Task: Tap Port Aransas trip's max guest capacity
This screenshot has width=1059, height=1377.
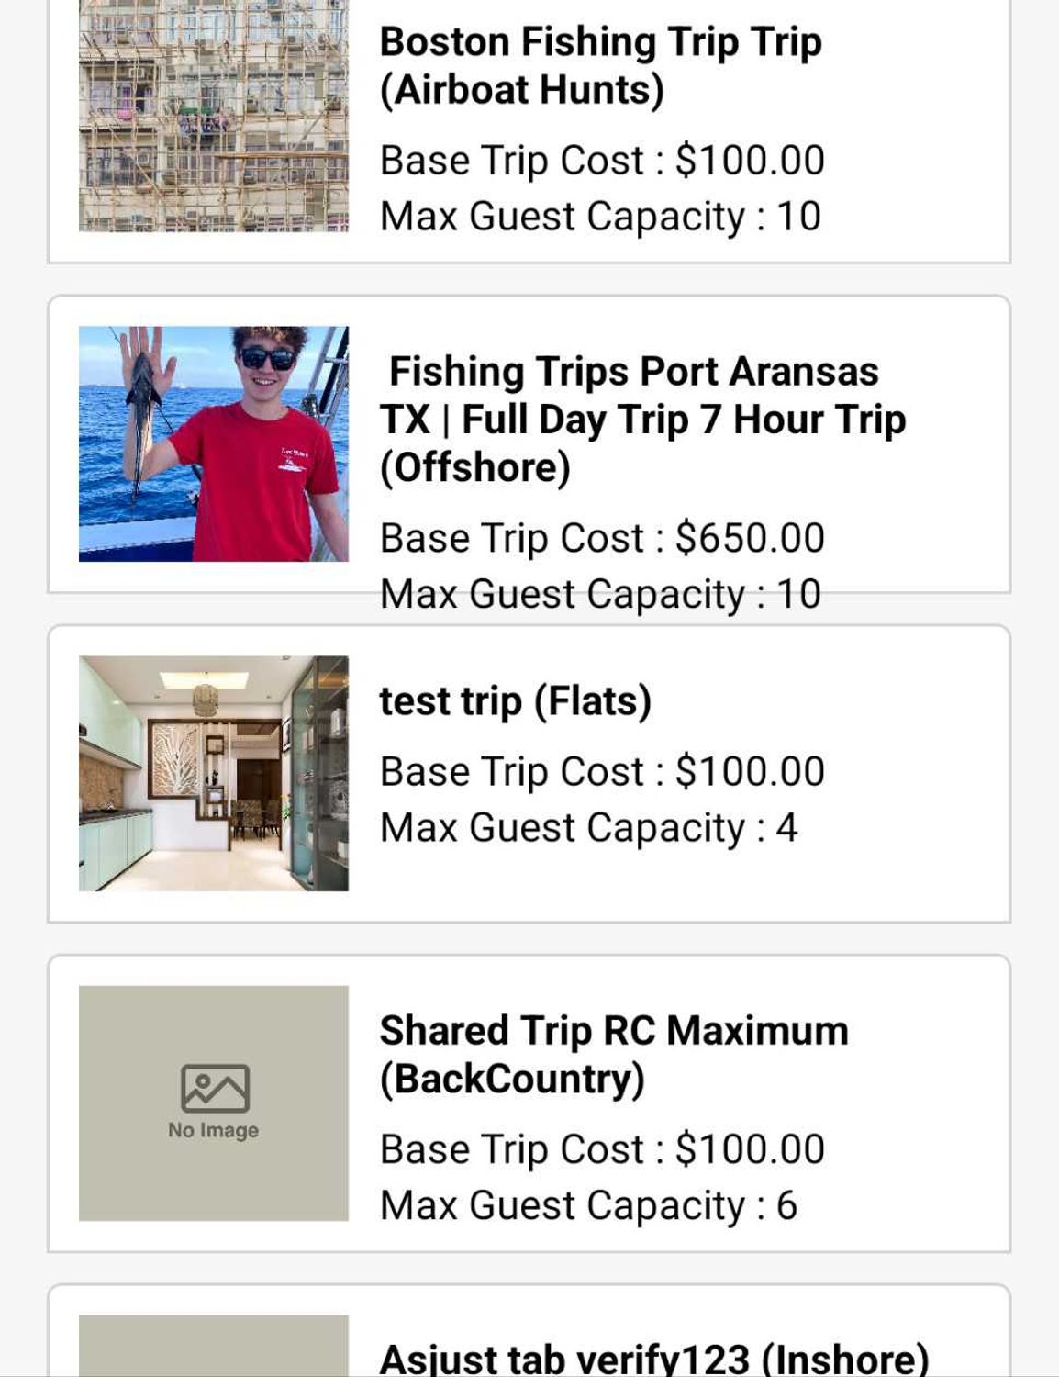Action: [600, 594]
